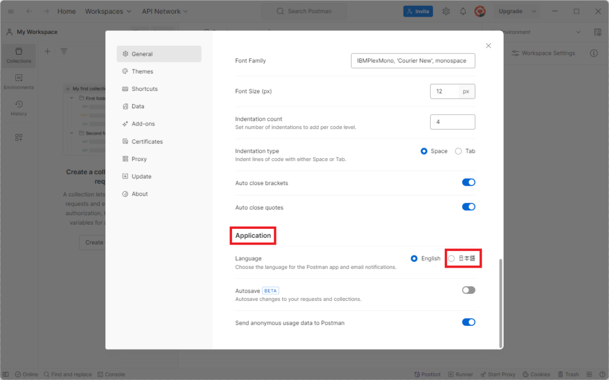
Task: Open the Update settings tab
Action: coord(159,177)
